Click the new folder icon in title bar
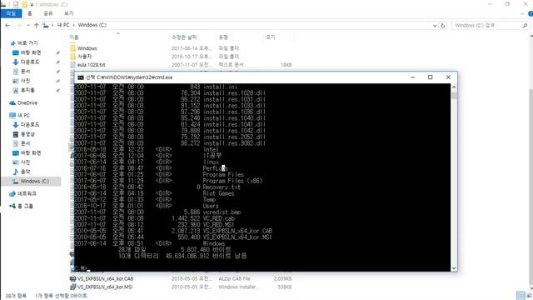This screenshot has width=533, height=300. (24, 4)
